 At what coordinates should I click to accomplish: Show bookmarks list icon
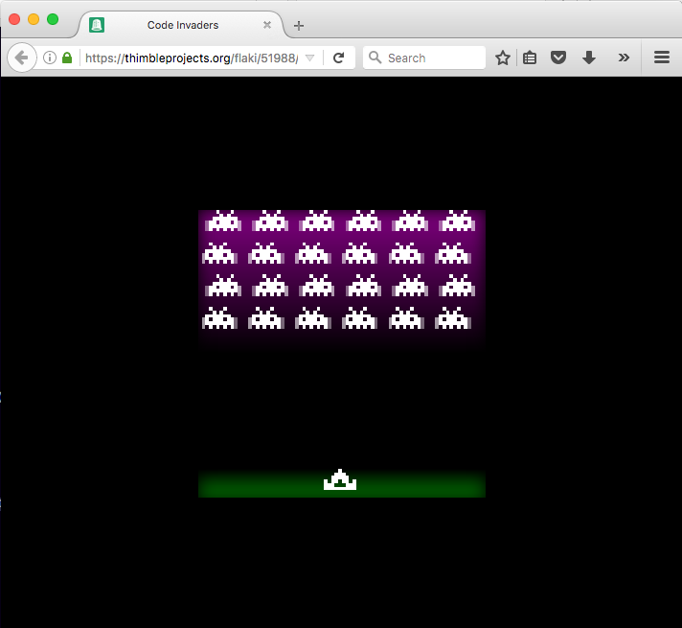pos(530,58)
